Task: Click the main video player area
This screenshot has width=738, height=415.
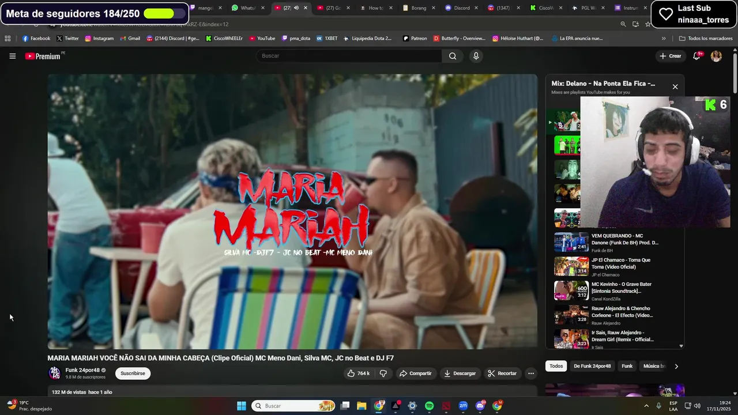Action: [x=292, y=212]
